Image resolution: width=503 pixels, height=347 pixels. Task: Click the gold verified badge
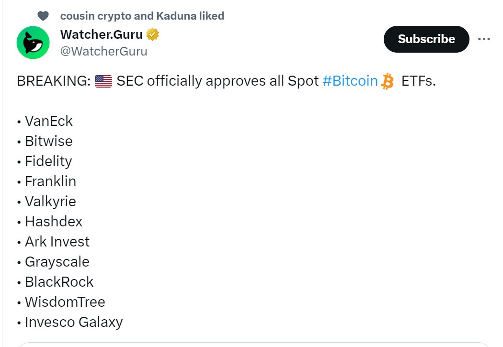click(x=153, y=35)
